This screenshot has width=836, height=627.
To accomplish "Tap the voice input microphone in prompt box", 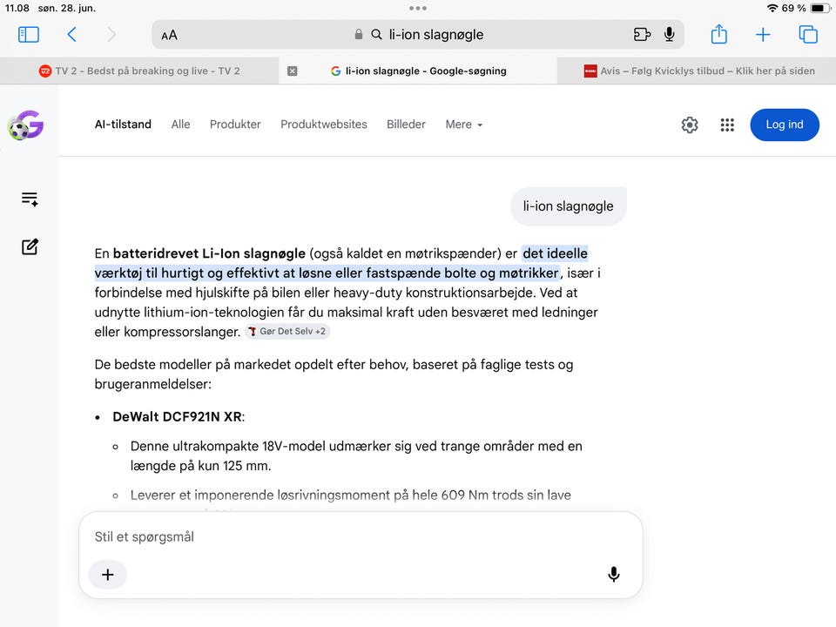I will tap(614, 574).
